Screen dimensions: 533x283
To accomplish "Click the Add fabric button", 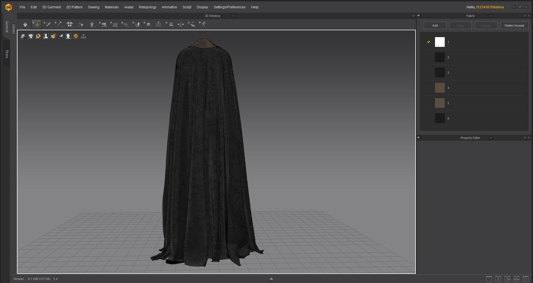I will coord(435,26).
